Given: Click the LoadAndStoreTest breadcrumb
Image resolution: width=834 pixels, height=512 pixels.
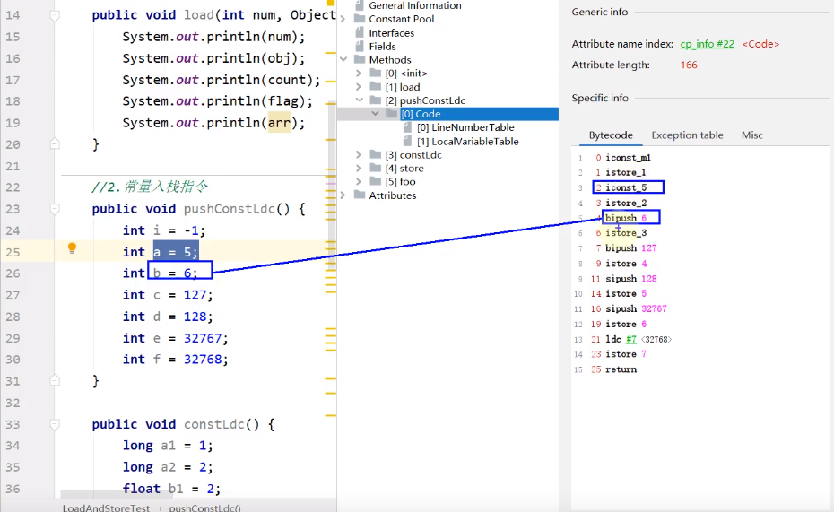Looking at the screenshot, I should 106,508.
